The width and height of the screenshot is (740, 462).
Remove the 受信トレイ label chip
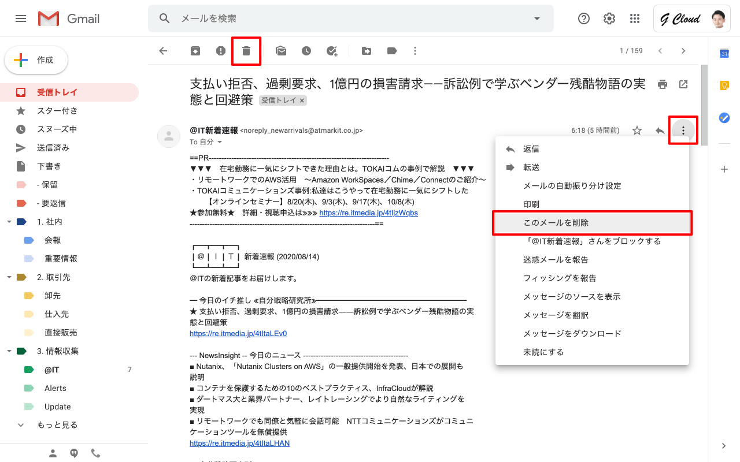coord(302,100)
